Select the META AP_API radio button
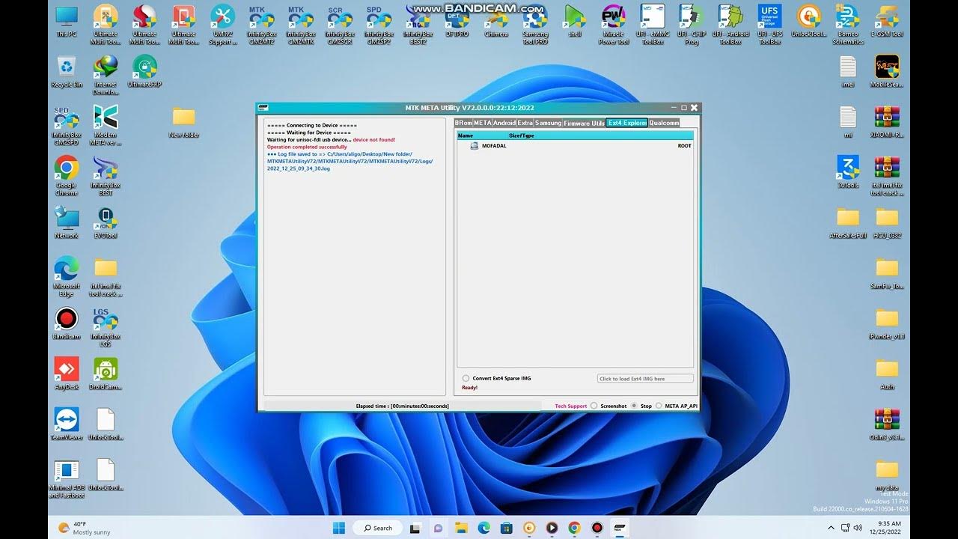This screenshot has height=539, width=958. click(659, 406)
